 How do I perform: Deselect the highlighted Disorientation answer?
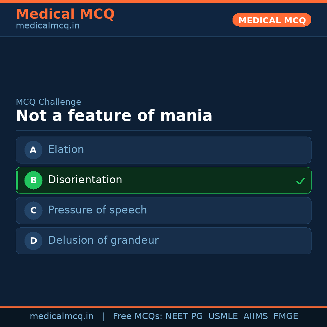[x=163, y=180]
